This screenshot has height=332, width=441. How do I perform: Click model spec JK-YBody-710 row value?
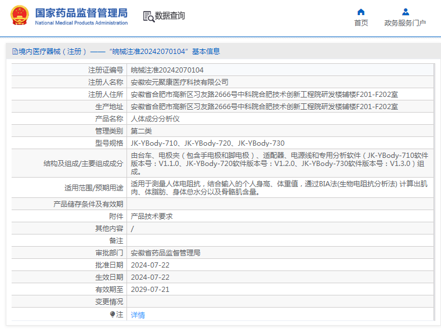tap(208, 143)
